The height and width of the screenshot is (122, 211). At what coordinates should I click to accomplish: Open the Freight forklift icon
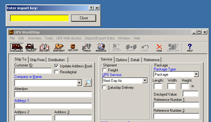tap(31, 47)
